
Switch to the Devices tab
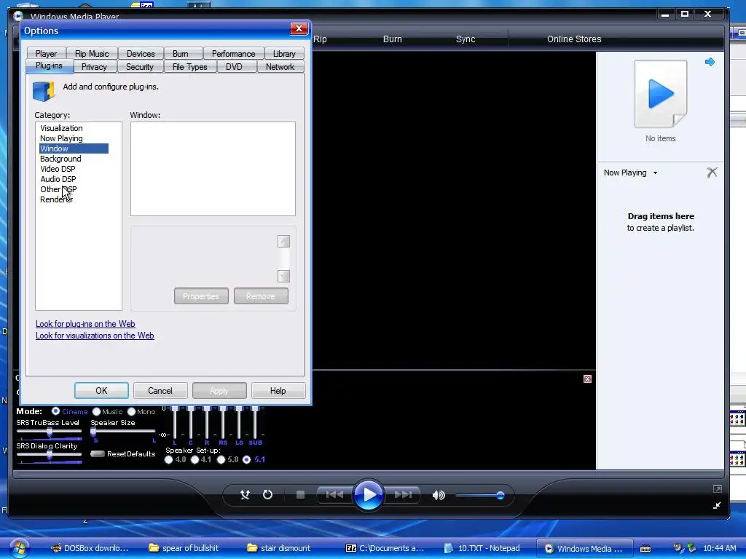pos(141,54)
